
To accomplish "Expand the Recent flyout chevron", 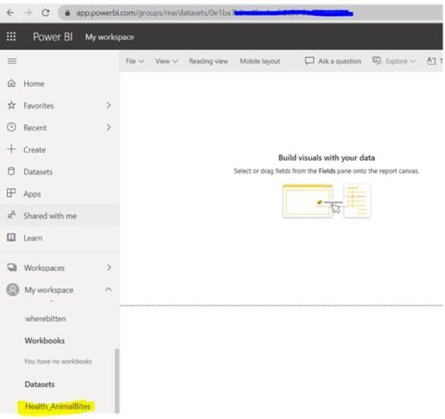I will (108, 127).
